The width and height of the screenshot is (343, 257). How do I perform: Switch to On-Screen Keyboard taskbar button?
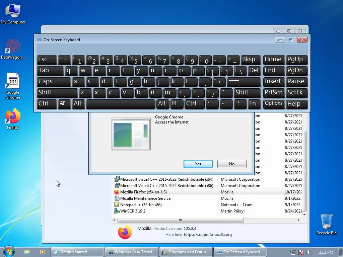(240, 252)
